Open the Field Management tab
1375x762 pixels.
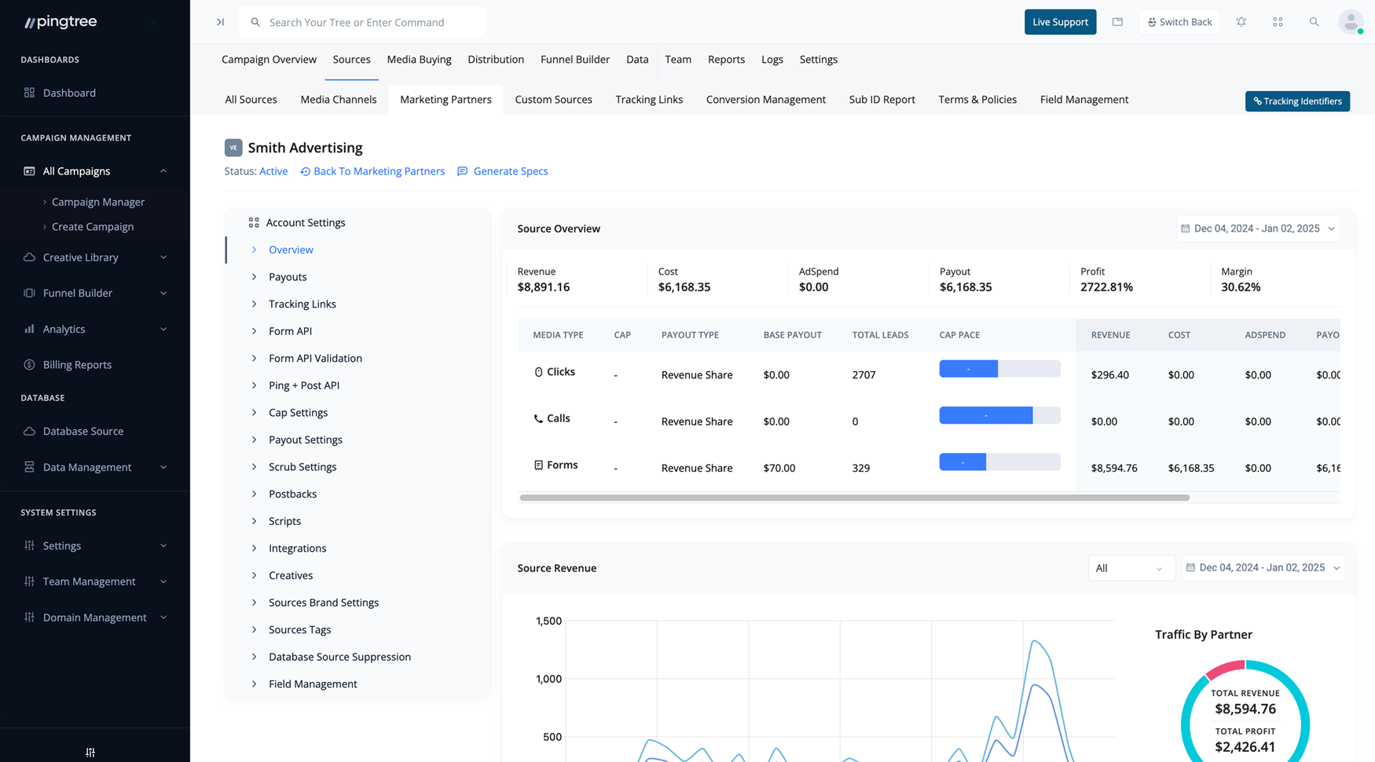pos(1083,100)
